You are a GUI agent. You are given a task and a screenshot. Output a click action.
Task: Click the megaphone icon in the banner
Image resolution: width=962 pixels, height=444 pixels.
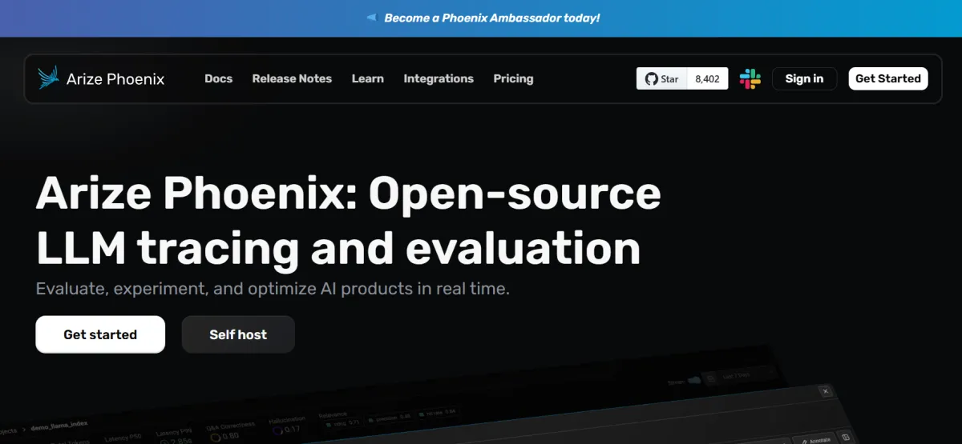[371, 18]
